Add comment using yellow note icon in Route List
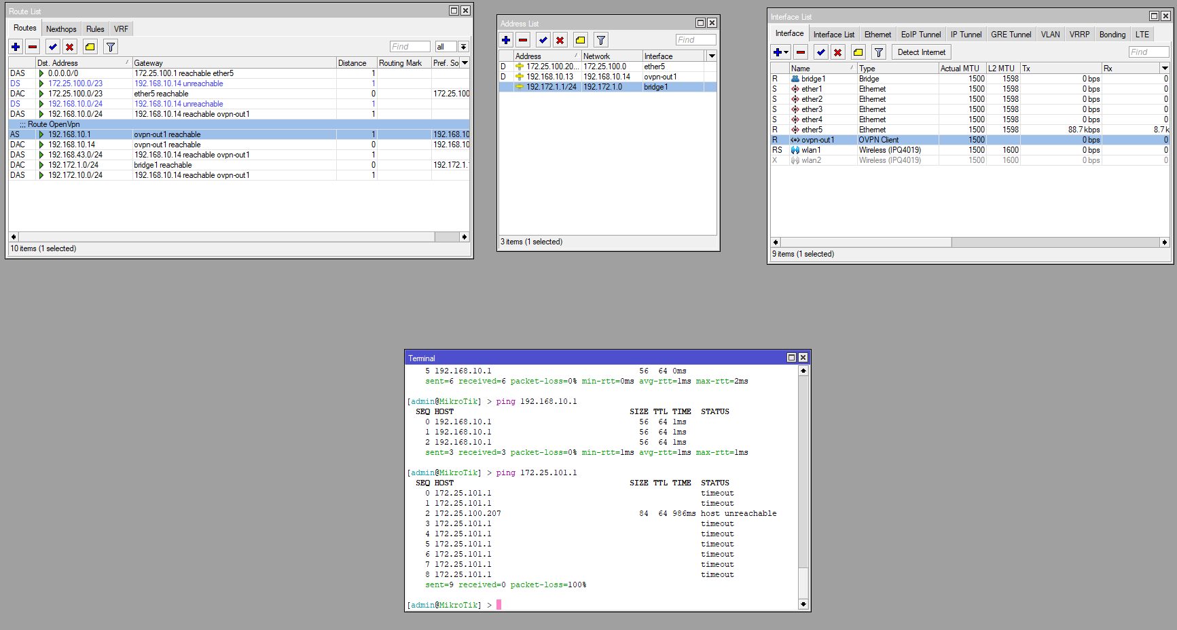Screen dimensions: 1177x630 [90, 47]
